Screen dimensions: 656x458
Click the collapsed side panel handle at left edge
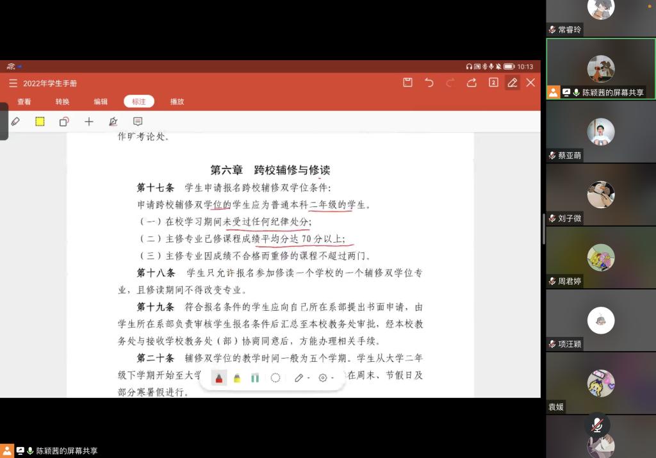(x=4, y=121)
